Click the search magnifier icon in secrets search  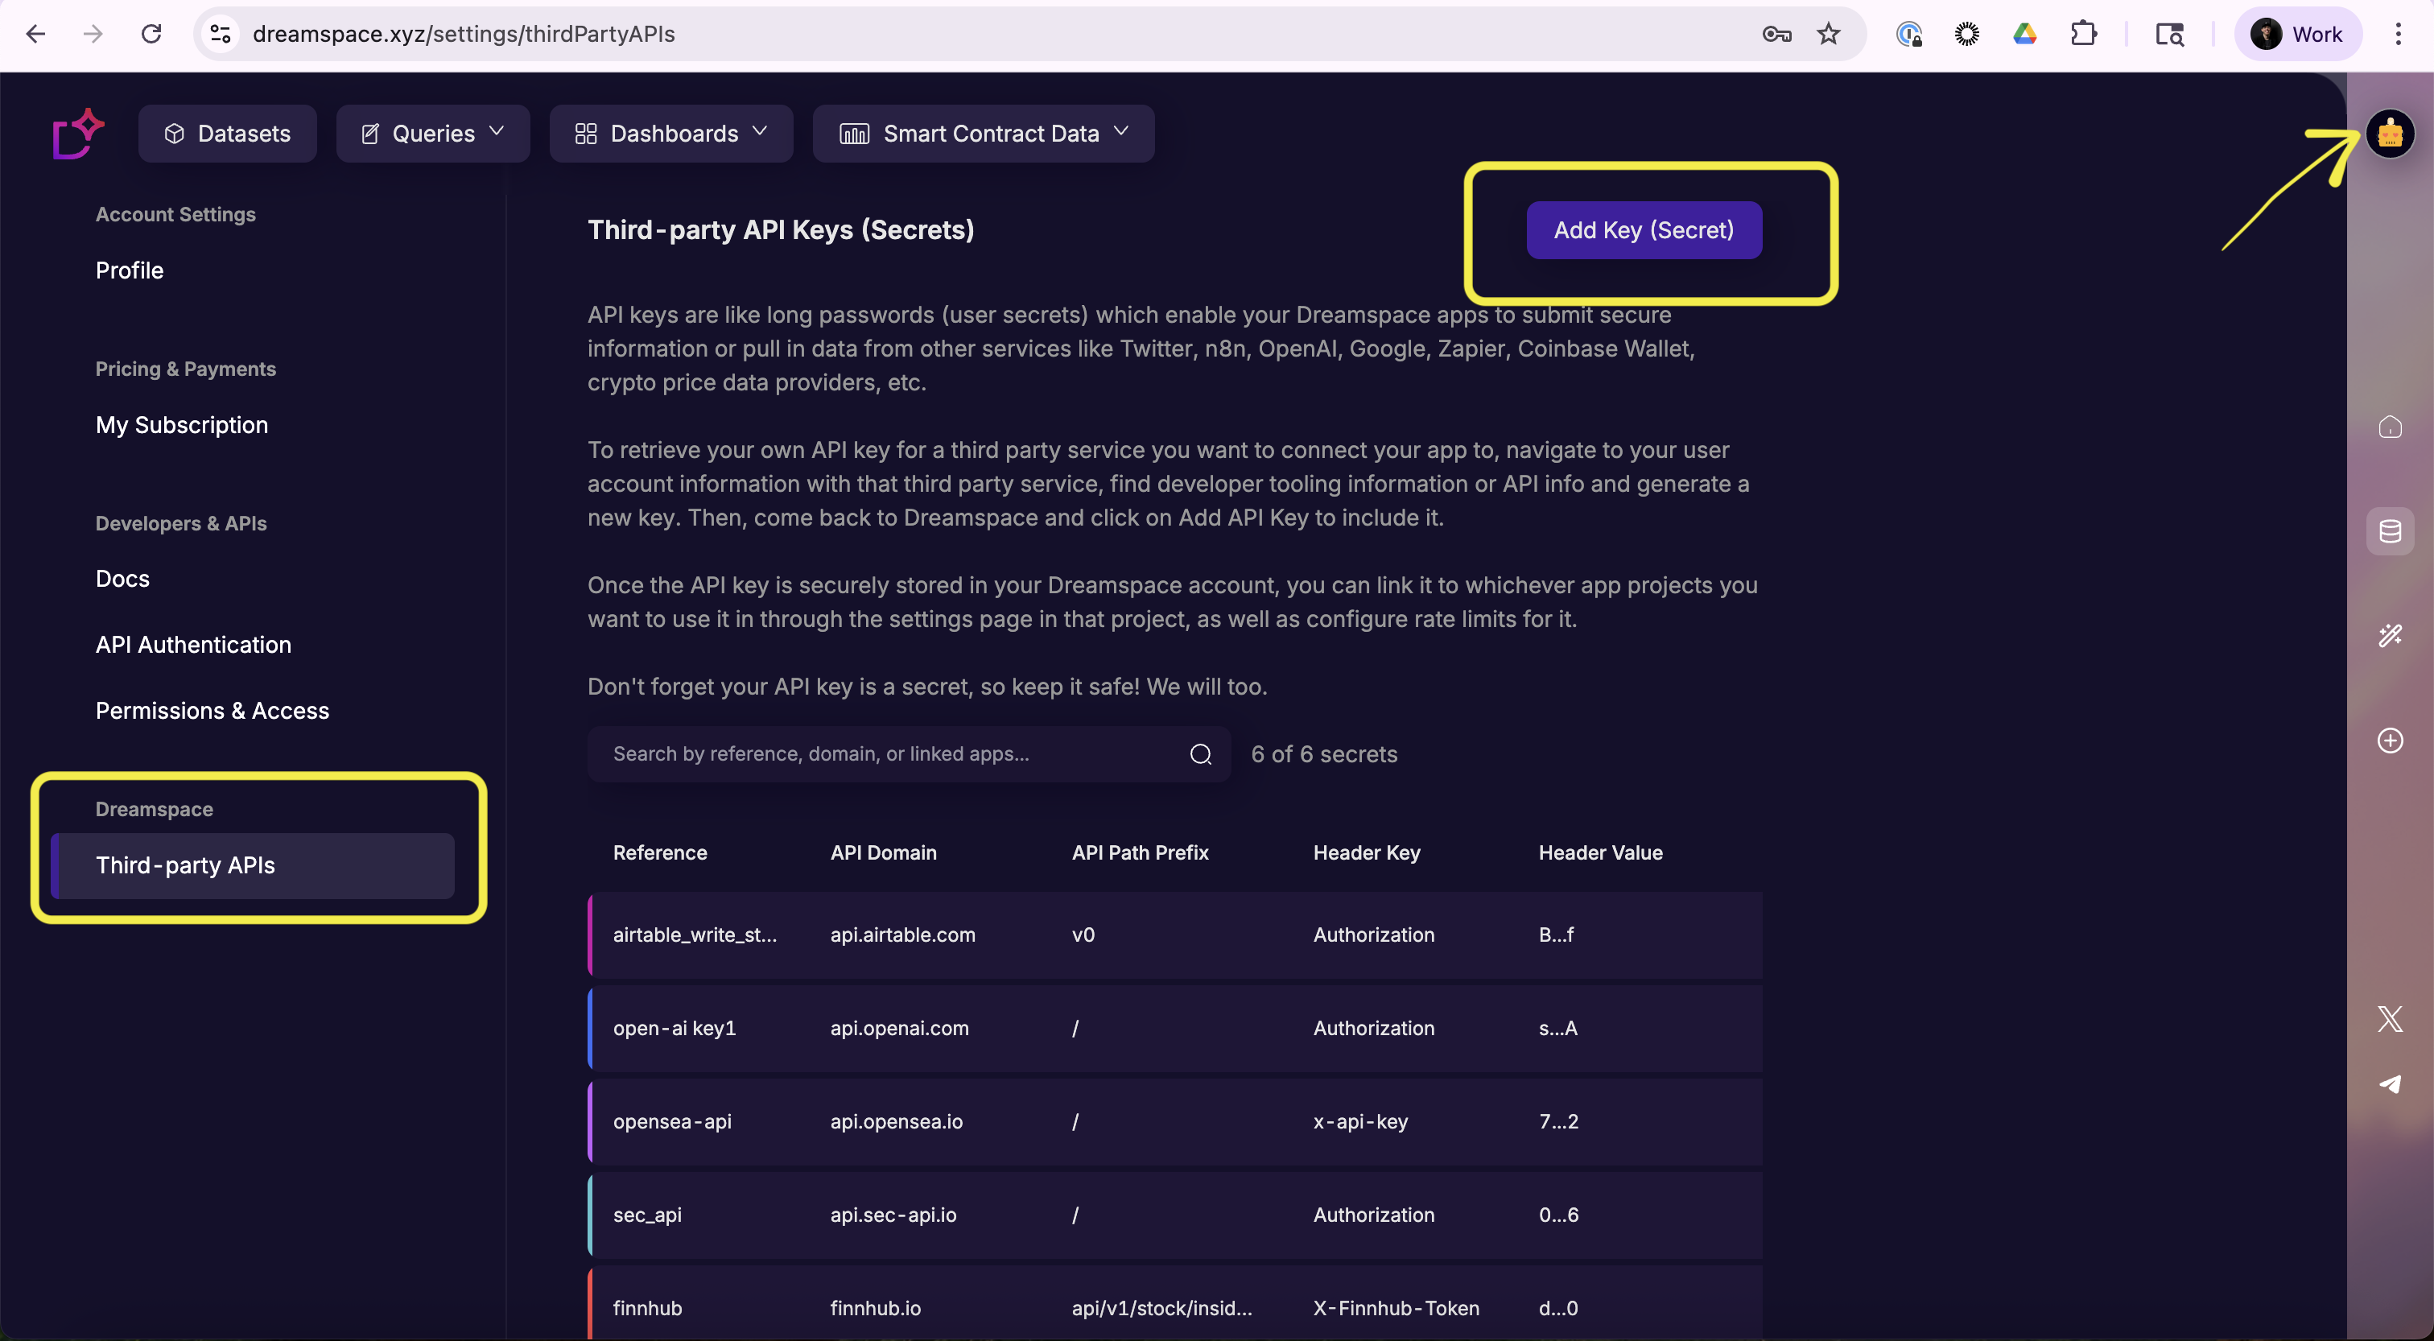point(1200,753)
